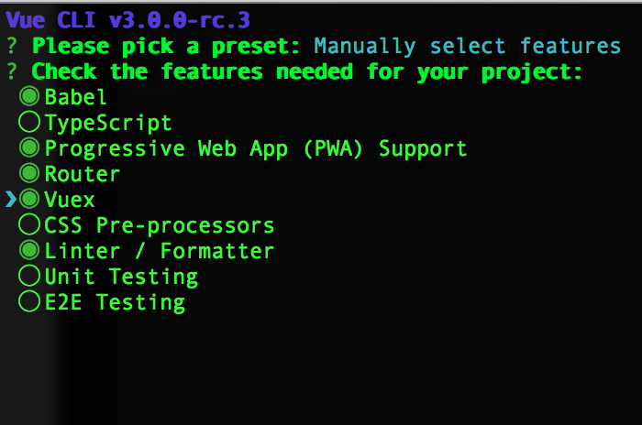Click the 'Manually select features' preset answer

tap(467, 46)
